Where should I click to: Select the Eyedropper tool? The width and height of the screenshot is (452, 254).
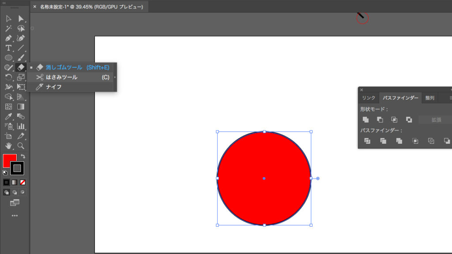(x=8, y=116)
